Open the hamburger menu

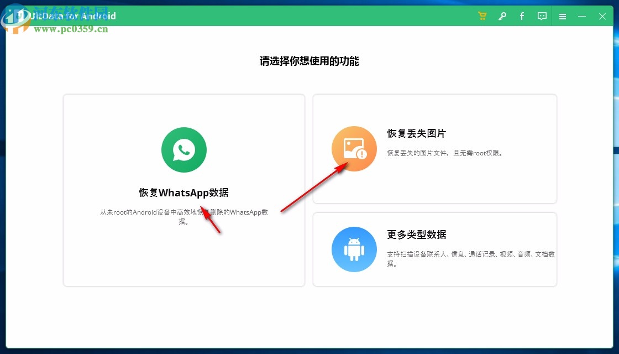tap(562, 16)
